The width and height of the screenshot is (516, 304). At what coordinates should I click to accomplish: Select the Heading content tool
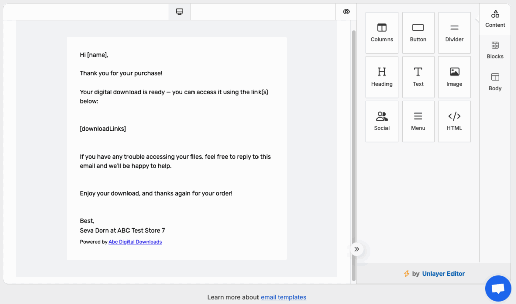click(x=382, y=77)
